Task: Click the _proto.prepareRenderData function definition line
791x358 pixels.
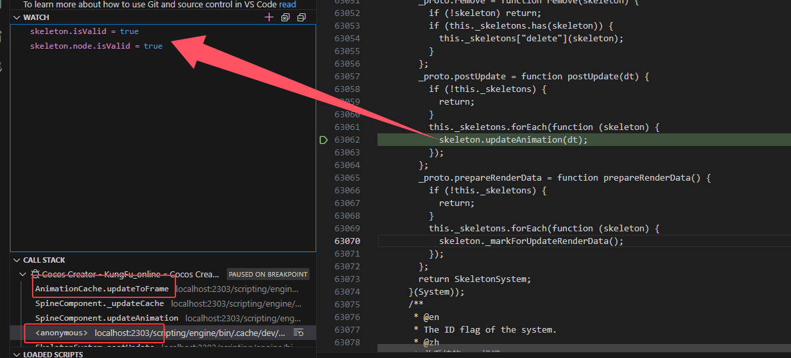Action: (x=564, y=178)
